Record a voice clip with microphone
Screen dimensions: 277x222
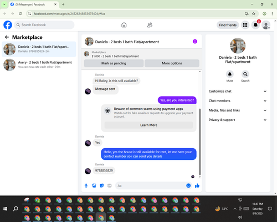[x=86, y=185]
